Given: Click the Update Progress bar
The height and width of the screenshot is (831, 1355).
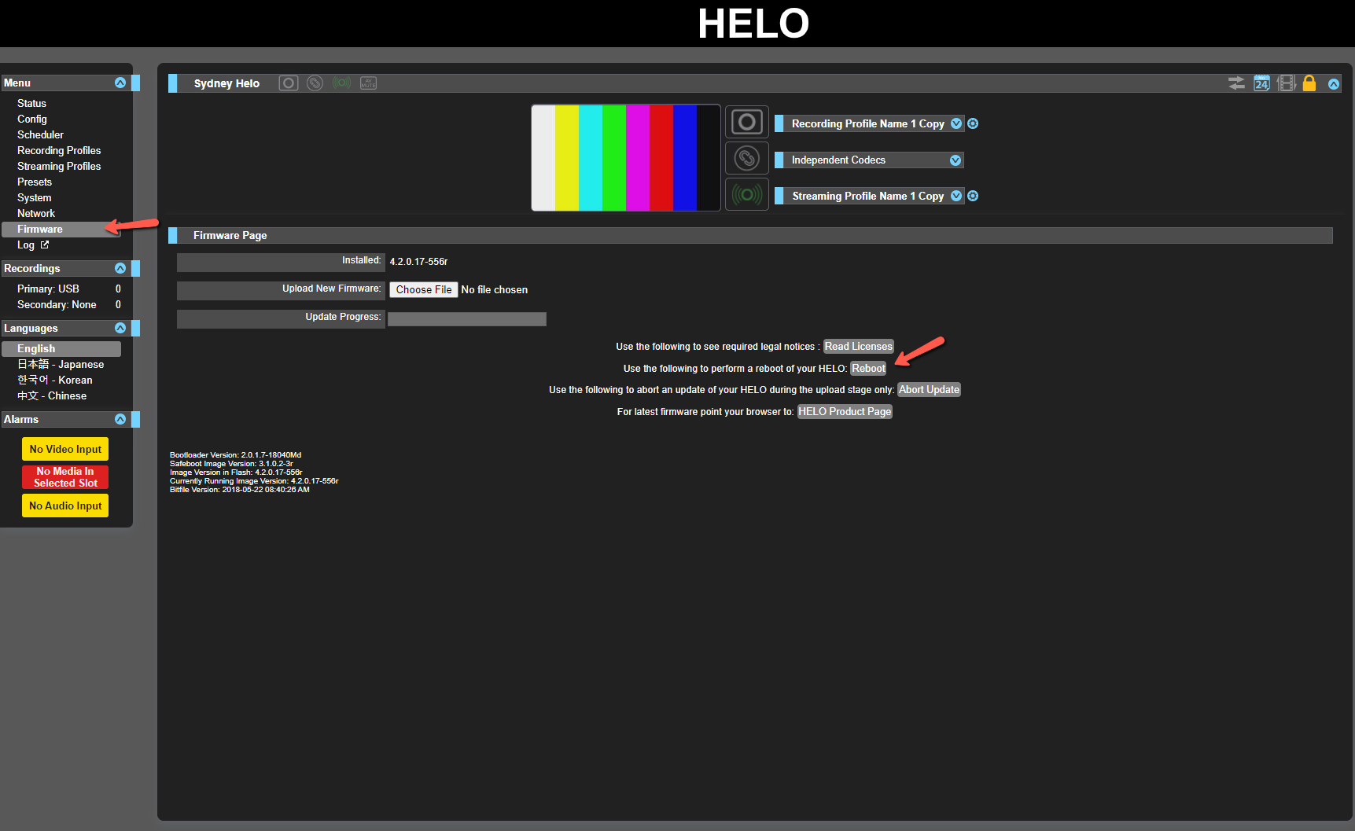Looking at the screenshot, I should coord(467,318).
